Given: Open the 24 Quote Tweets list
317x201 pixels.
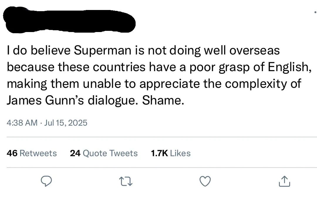Looking at the screenshot, I should (104, 153).
